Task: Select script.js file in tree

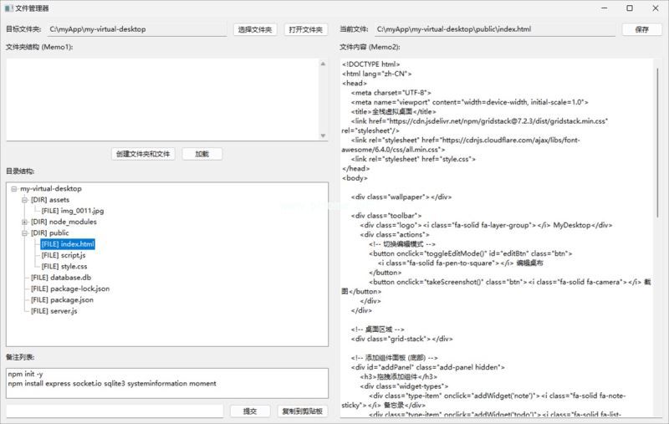Action: pos(64,255)
